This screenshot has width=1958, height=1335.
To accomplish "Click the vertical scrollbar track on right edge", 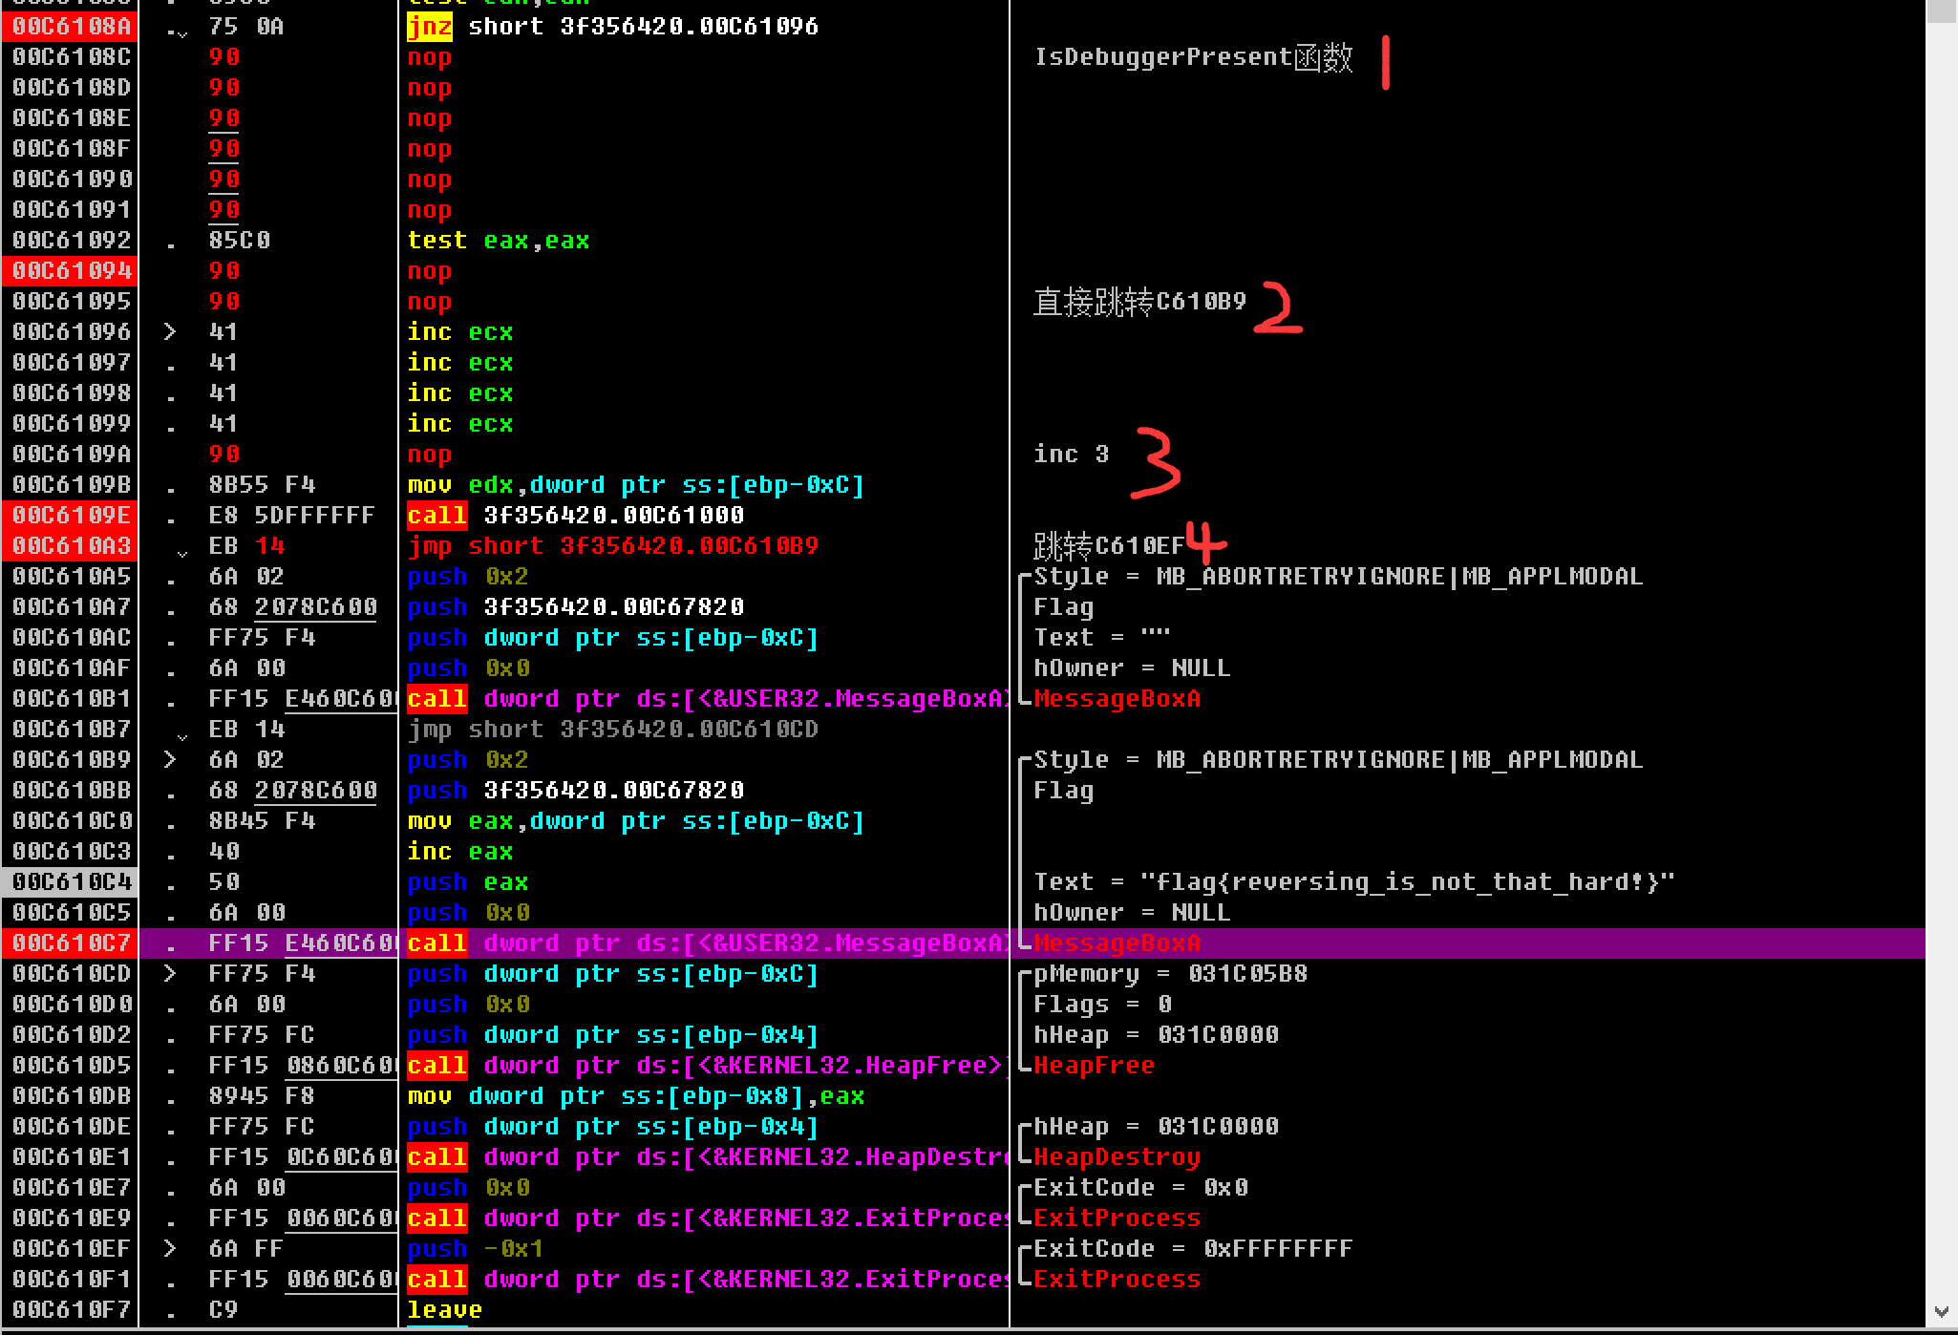I will 1941,668.
